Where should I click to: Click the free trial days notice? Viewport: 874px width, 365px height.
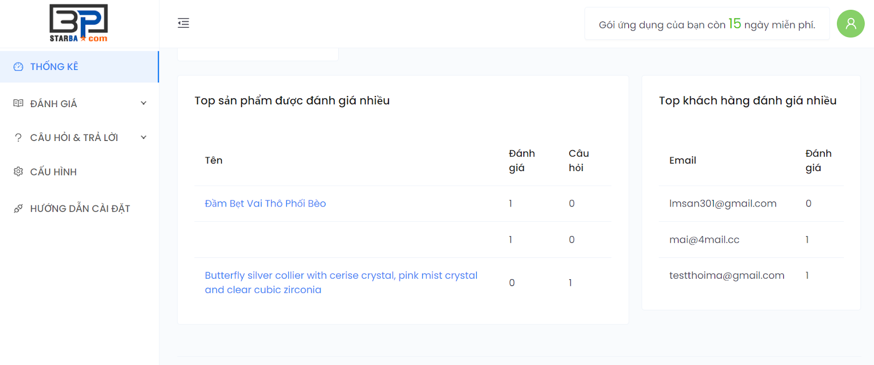click(706, 24)
